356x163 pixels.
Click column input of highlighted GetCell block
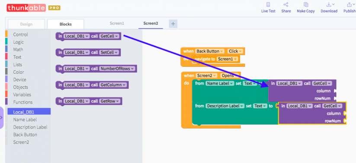tap(345, 113)
